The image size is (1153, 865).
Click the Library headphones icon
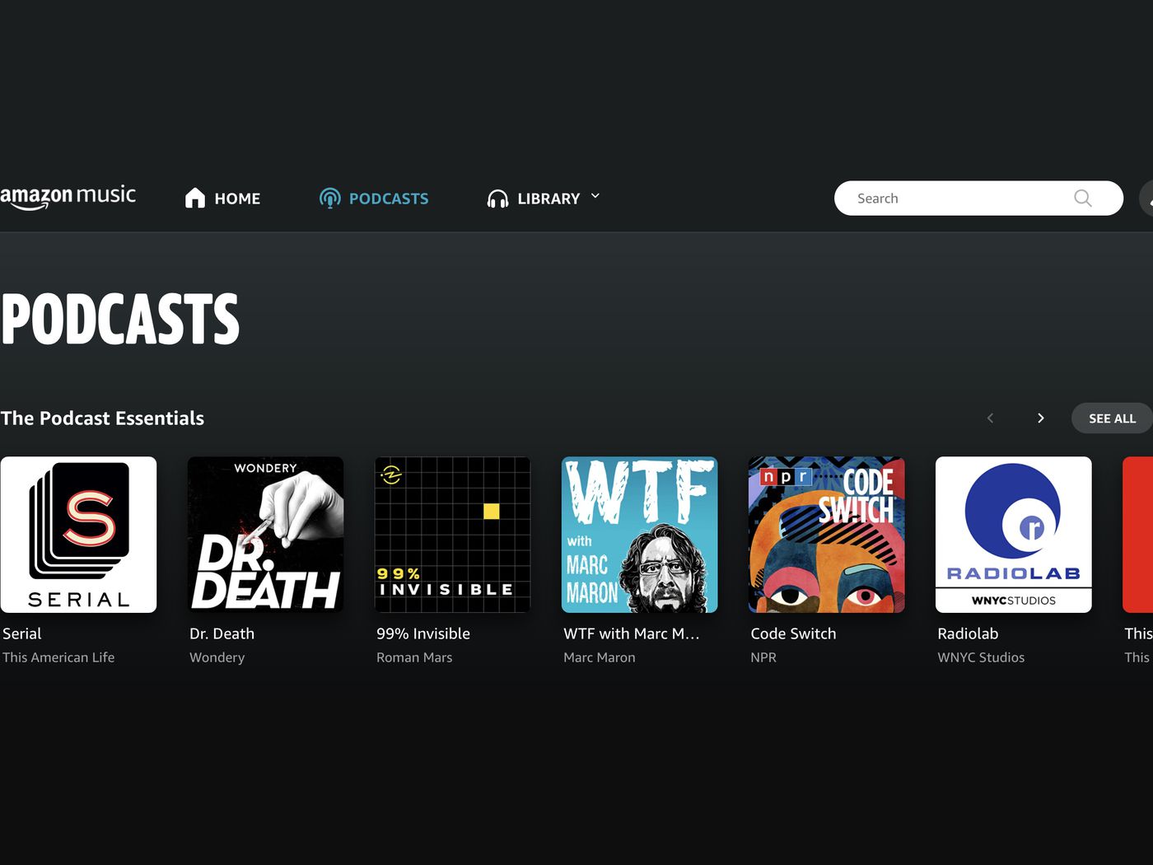(x=497, y=199)
